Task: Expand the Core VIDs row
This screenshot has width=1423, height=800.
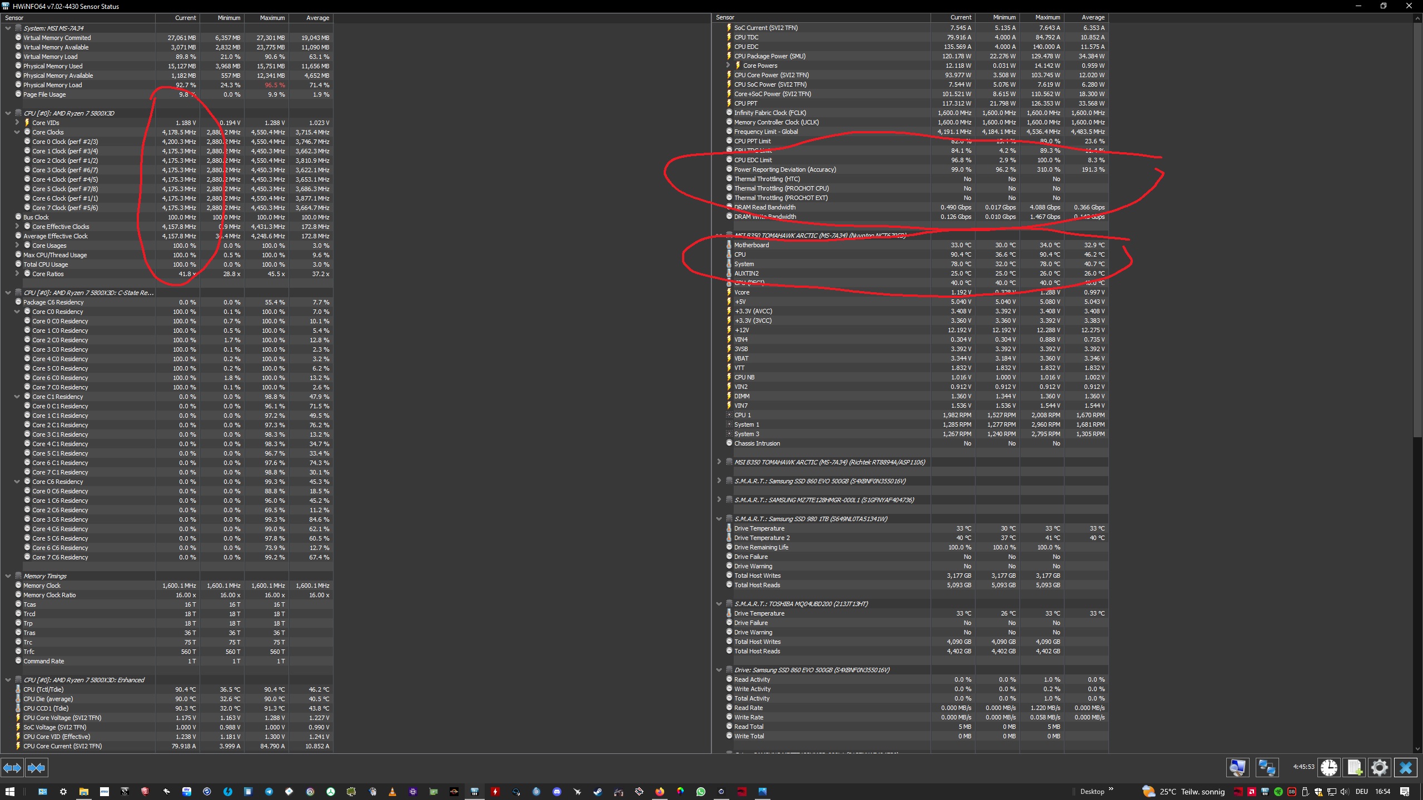Action: click(x=17, y=123)
